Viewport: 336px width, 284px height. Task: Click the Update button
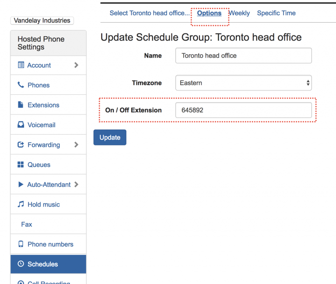coord(110,137)
